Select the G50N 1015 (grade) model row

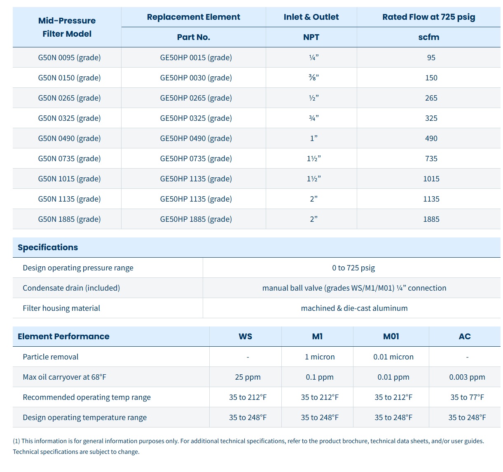pyautogui.click(x=69, y=179)
